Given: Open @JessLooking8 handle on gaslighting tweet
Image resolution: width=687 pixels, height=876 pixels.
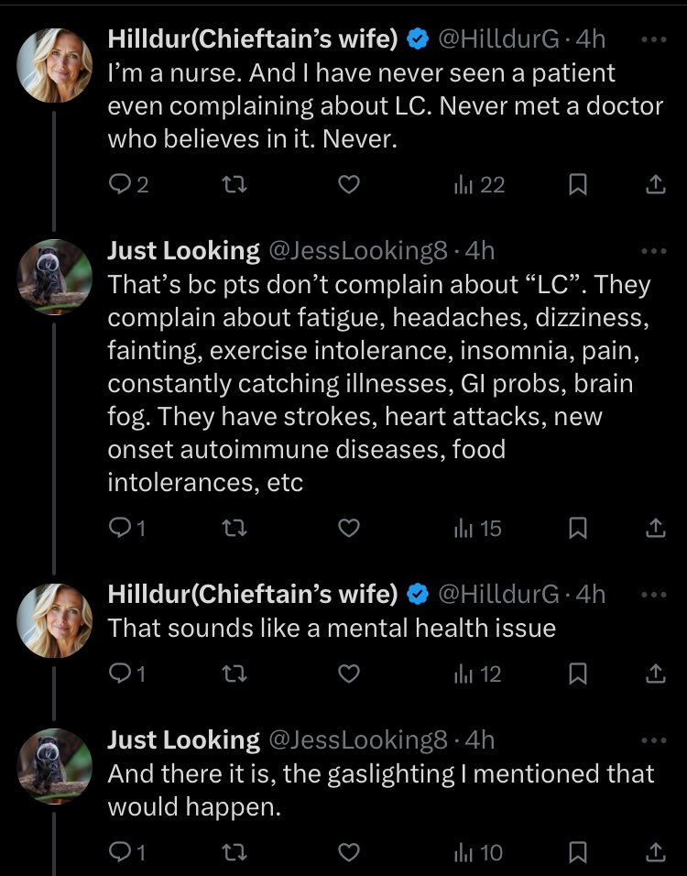Looking at the screenshot, I should (358, 740).
